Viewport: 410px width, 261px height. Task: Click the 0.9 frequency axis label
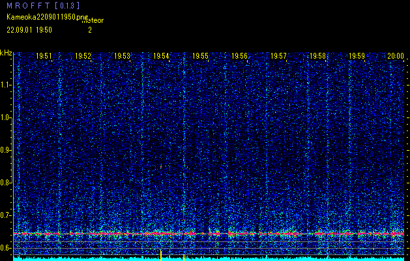[6, 150]
